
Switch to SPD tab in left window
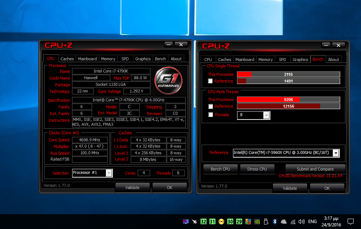pos(125,59)
